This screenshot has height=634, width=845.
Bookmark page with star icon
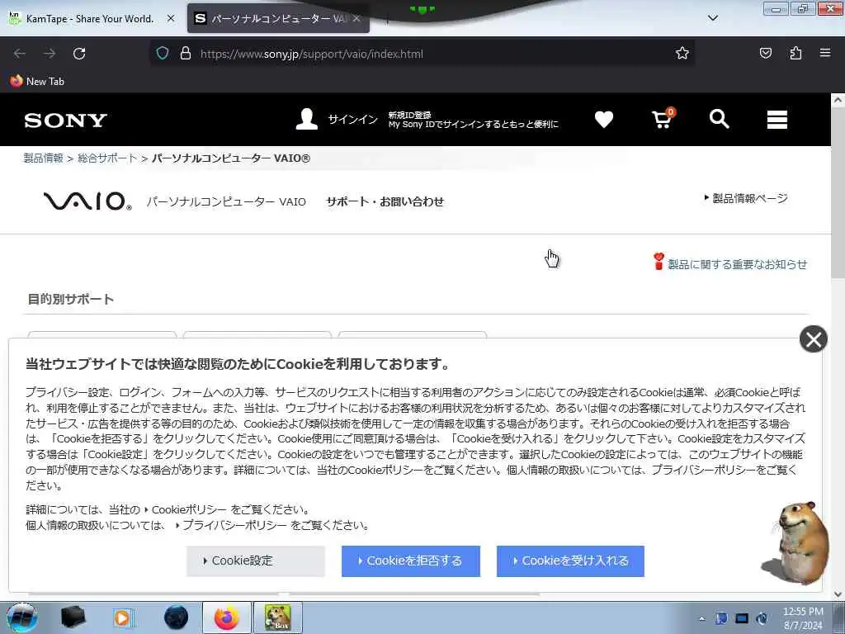click(x=682, y=53)
